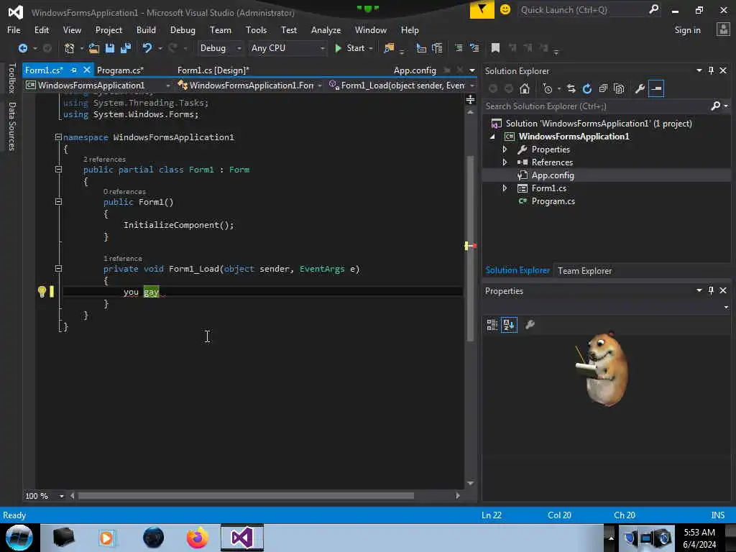Click Collapse All in Solution Explorer
The height and width of the screenshot is (552, 736).
click(x=603, y=88)
